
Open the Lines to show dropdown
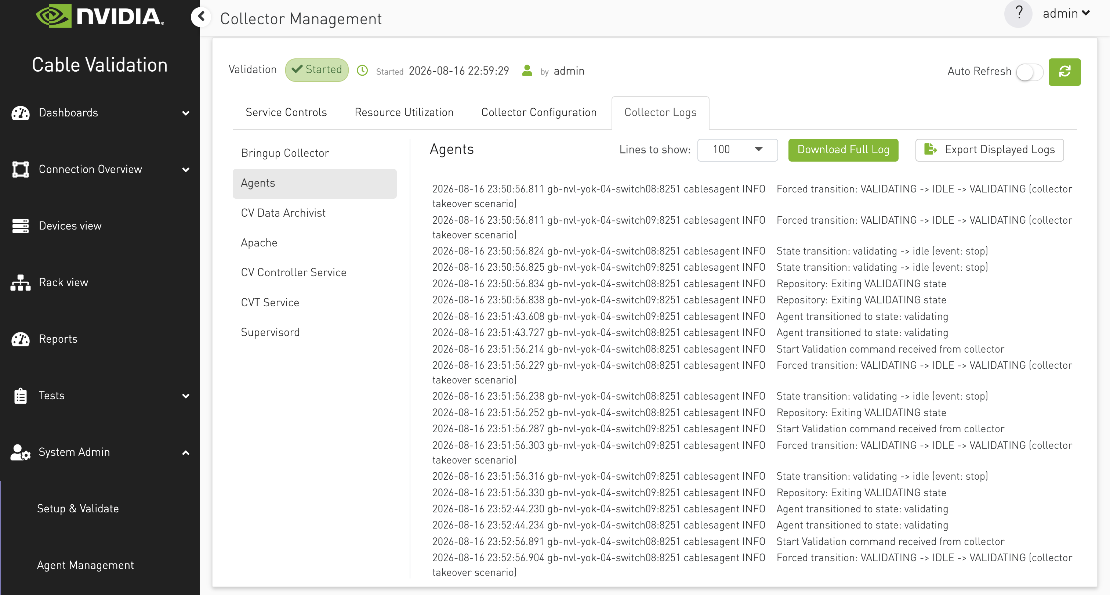[737, 149]
